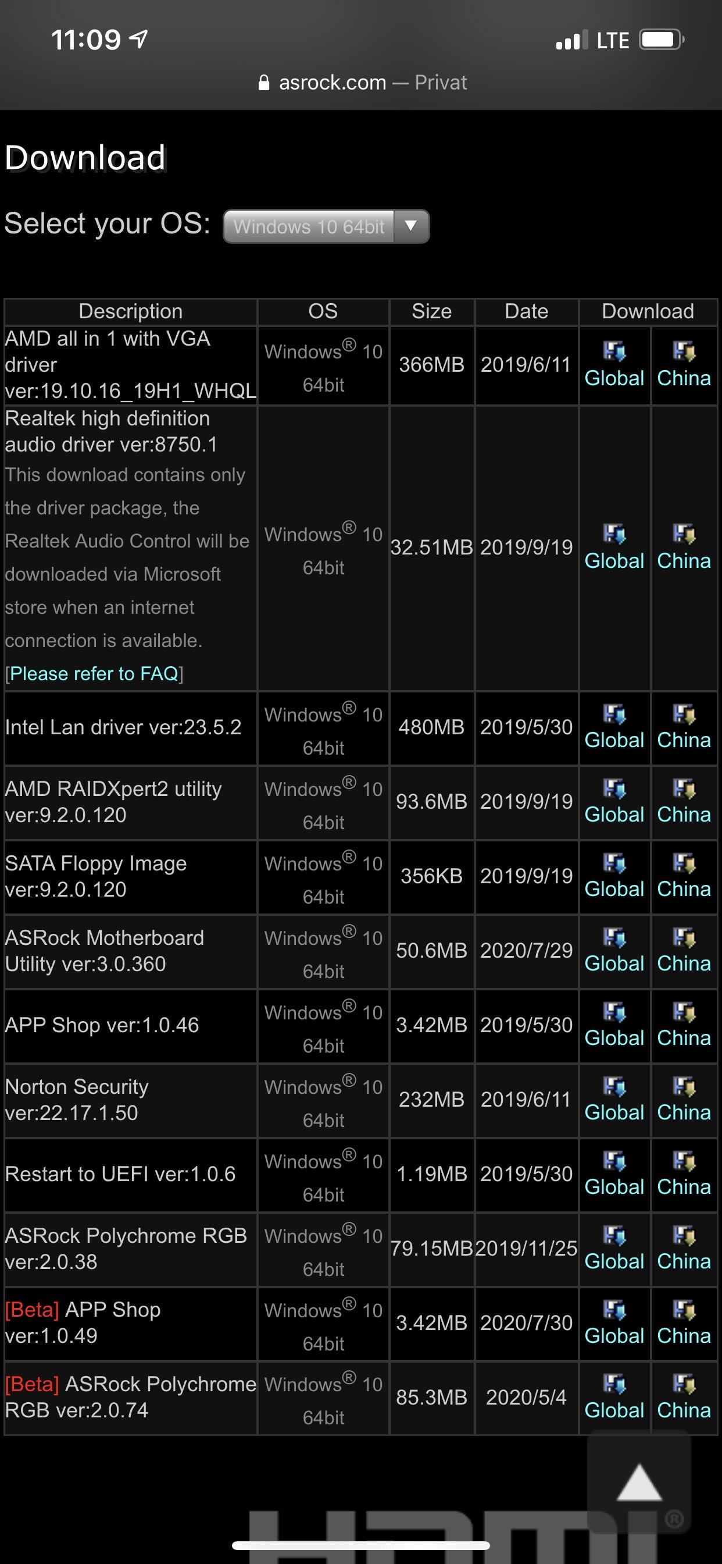Click Global download icon for Beta APP Shop
This screenshot has width=722, height=1564.
[x=614, y=1310]
